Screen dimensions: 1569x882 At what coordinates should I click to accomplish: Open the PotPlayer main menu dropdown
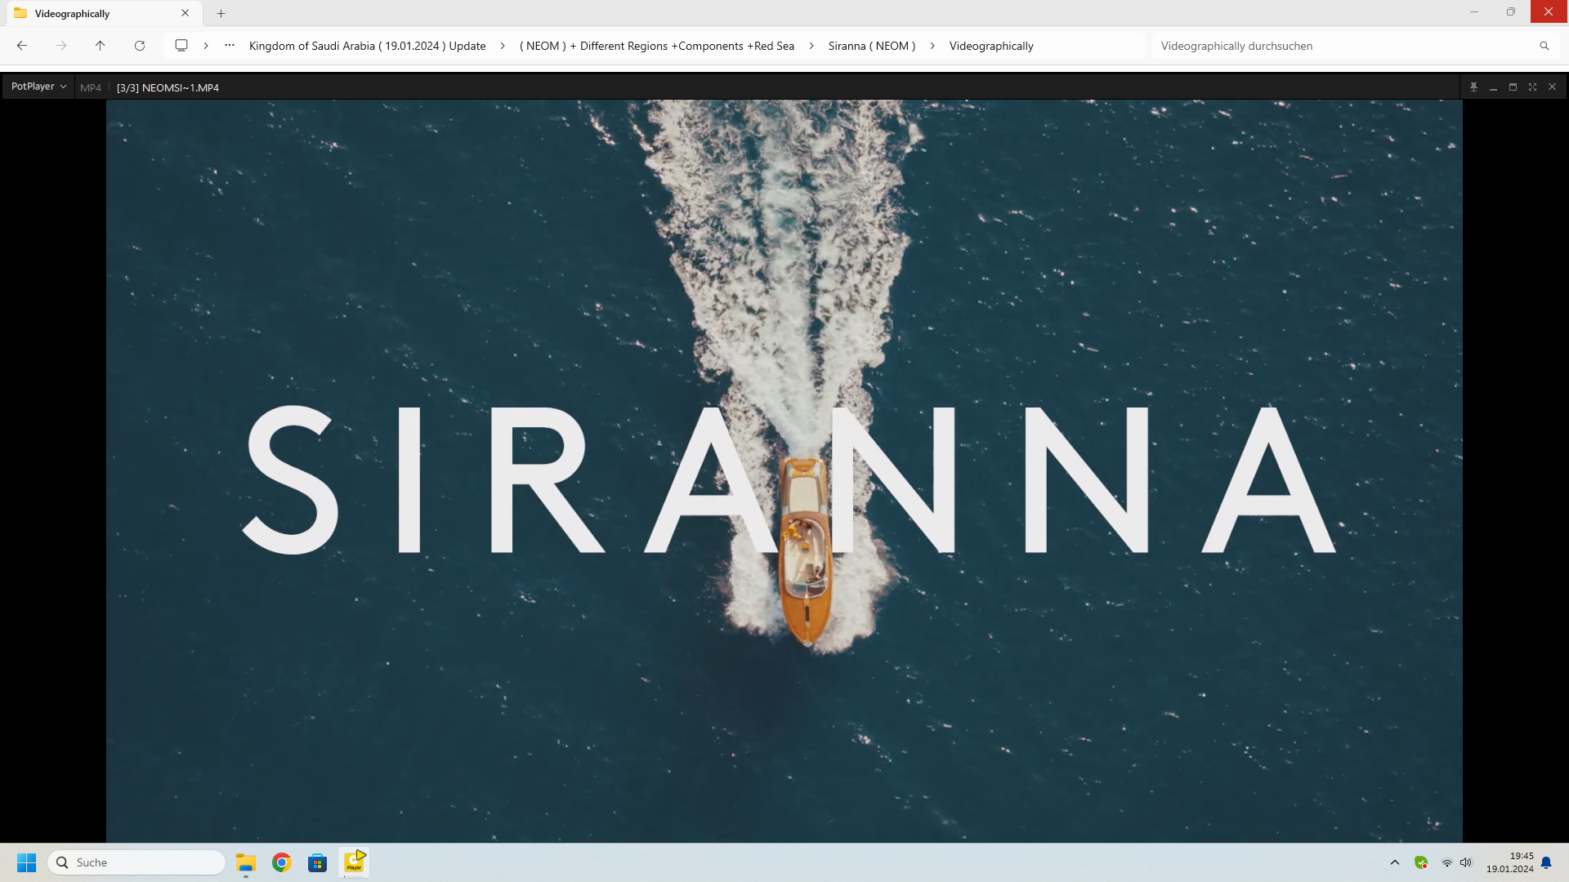(x=38, y=87)
